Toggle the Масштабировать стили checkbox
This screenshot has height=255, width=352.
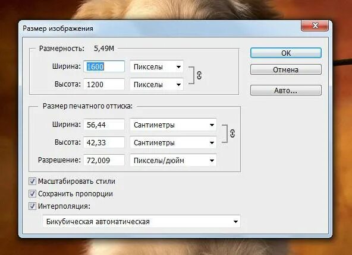pyautogui.click(x=32, y=181)
